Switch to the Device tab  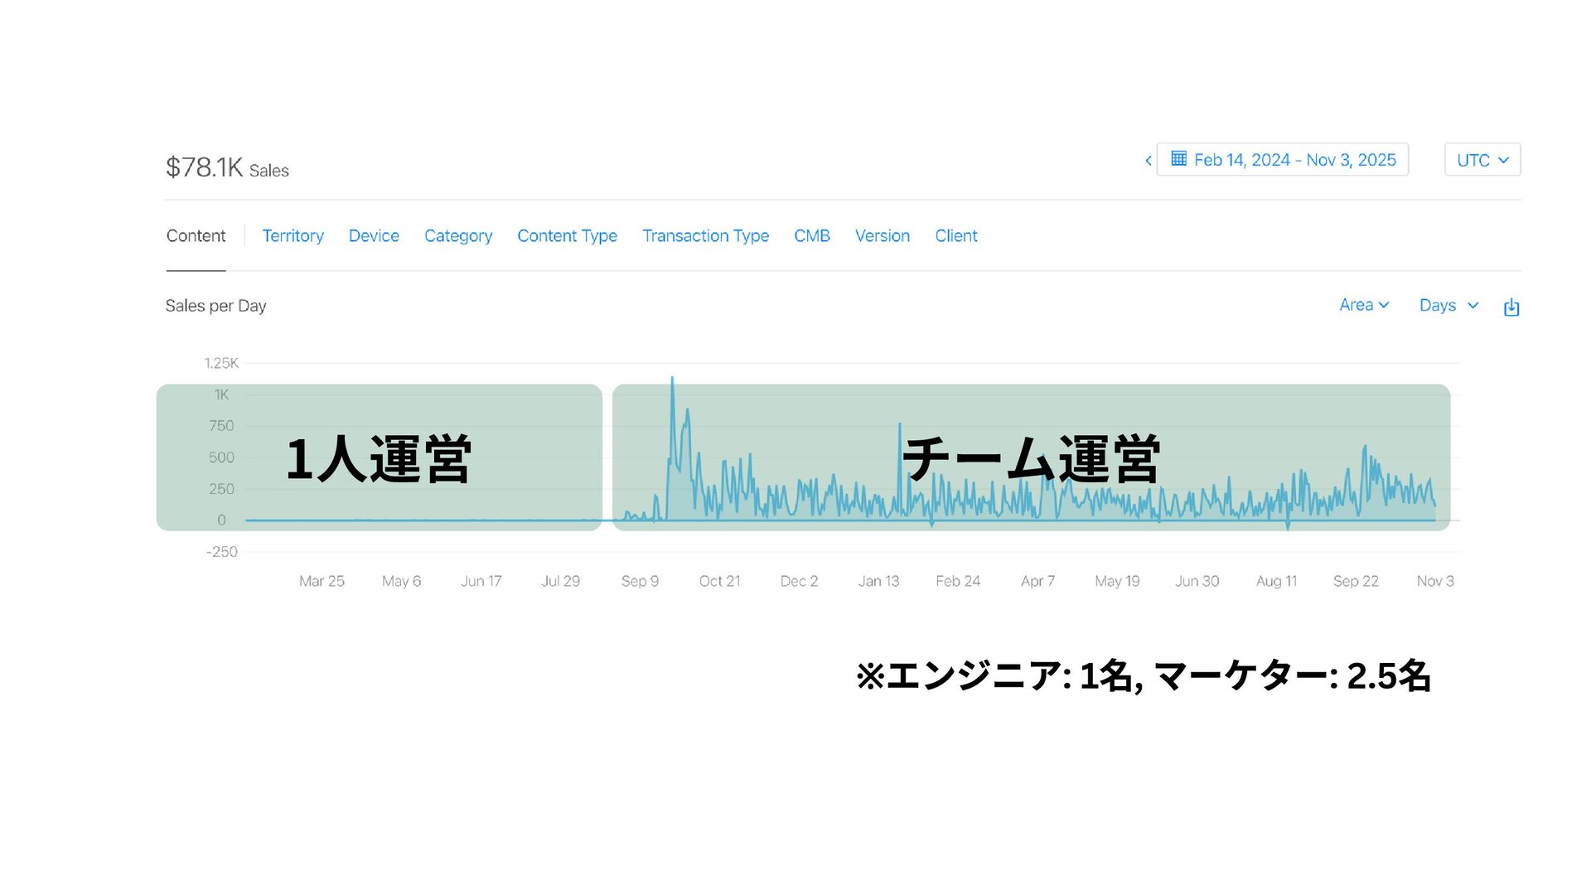pyautogui.click(x=374, y=236)
